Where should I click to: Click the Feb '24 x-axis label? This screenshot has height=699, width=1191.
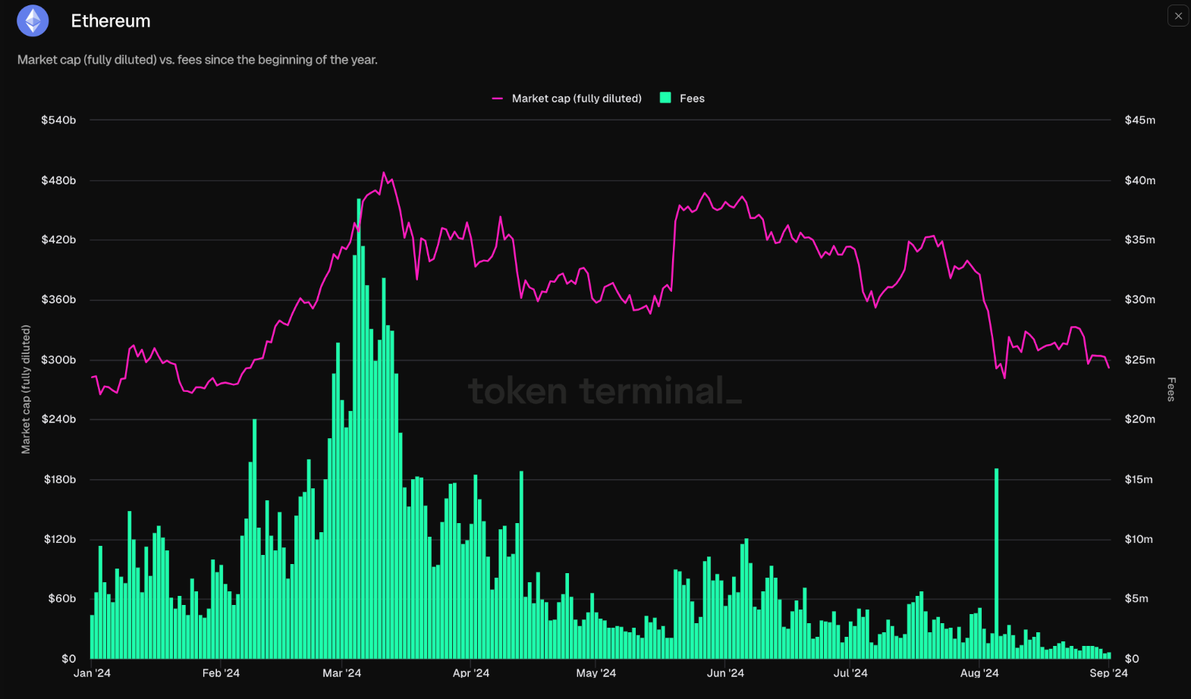221,673
